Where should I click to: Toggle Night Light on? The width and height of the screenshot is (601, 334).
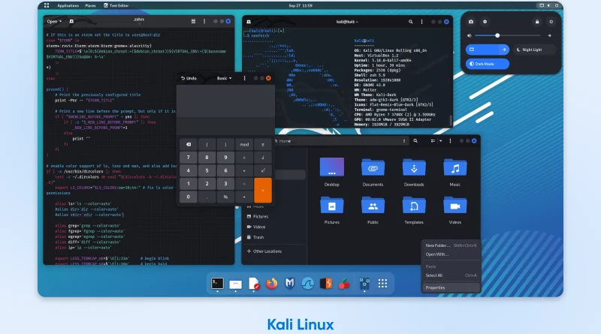(x=534, y=50)
